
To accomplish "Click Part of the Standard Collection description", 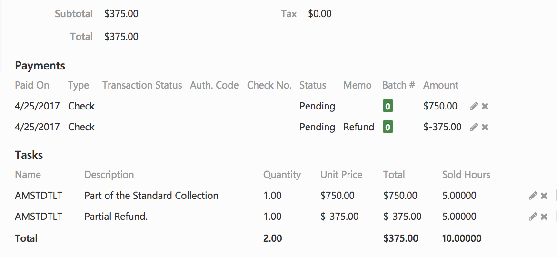I will 151,196.
